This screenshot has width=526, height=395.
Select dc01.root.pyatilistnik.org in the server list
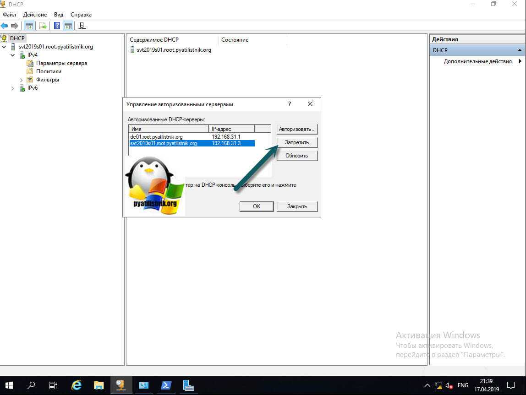click(x=157, y=137)
